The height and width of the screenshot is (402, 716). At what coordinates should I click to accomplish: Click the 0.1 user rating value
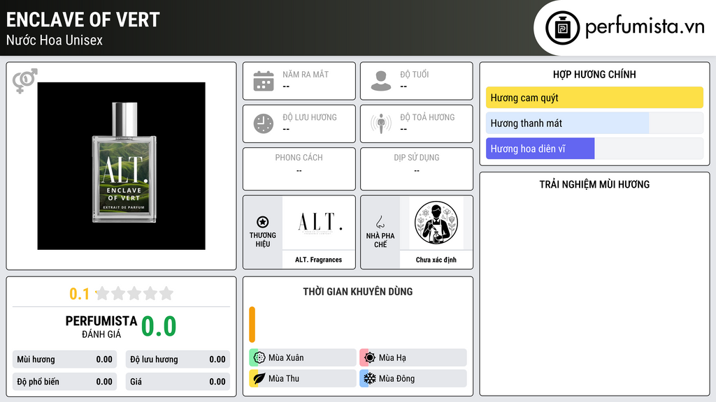(x=79, y=294)
